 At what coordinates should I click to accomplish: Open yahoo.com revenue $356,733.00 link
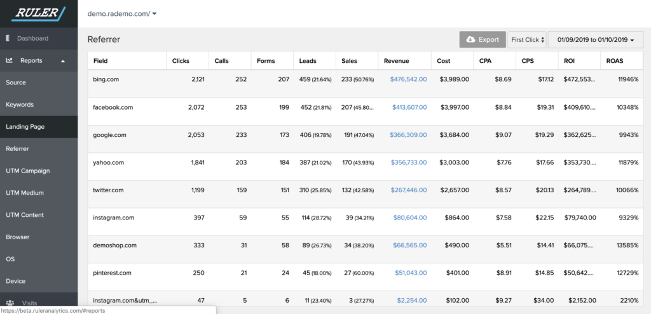(x=409, y=163)
